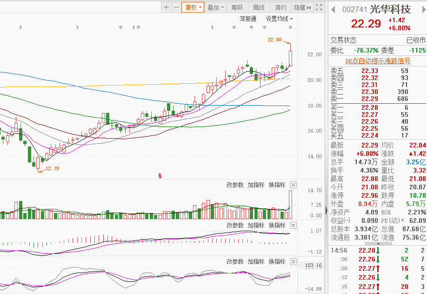This screenshot has width=427, height=294.
Task: Click the 14:56 trade tick row
Action: click(x=378, y=250)
